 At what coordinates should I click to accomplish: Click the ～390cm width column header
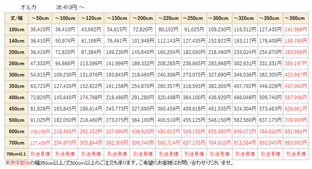click(x=296, y=18)
